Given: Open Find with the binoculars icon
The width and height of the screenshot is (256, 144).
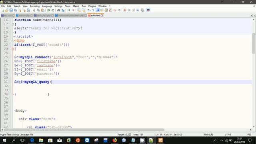Looking at the screenshot, I should (x=58, y=10).
